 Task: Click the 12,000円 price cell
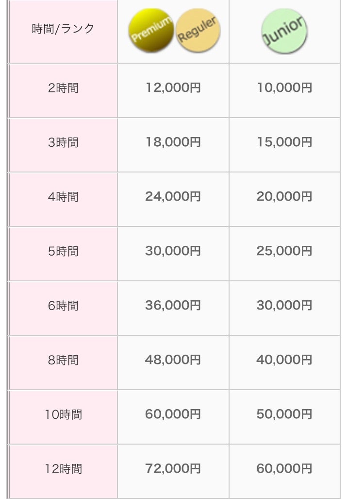[x=173, y=87]
